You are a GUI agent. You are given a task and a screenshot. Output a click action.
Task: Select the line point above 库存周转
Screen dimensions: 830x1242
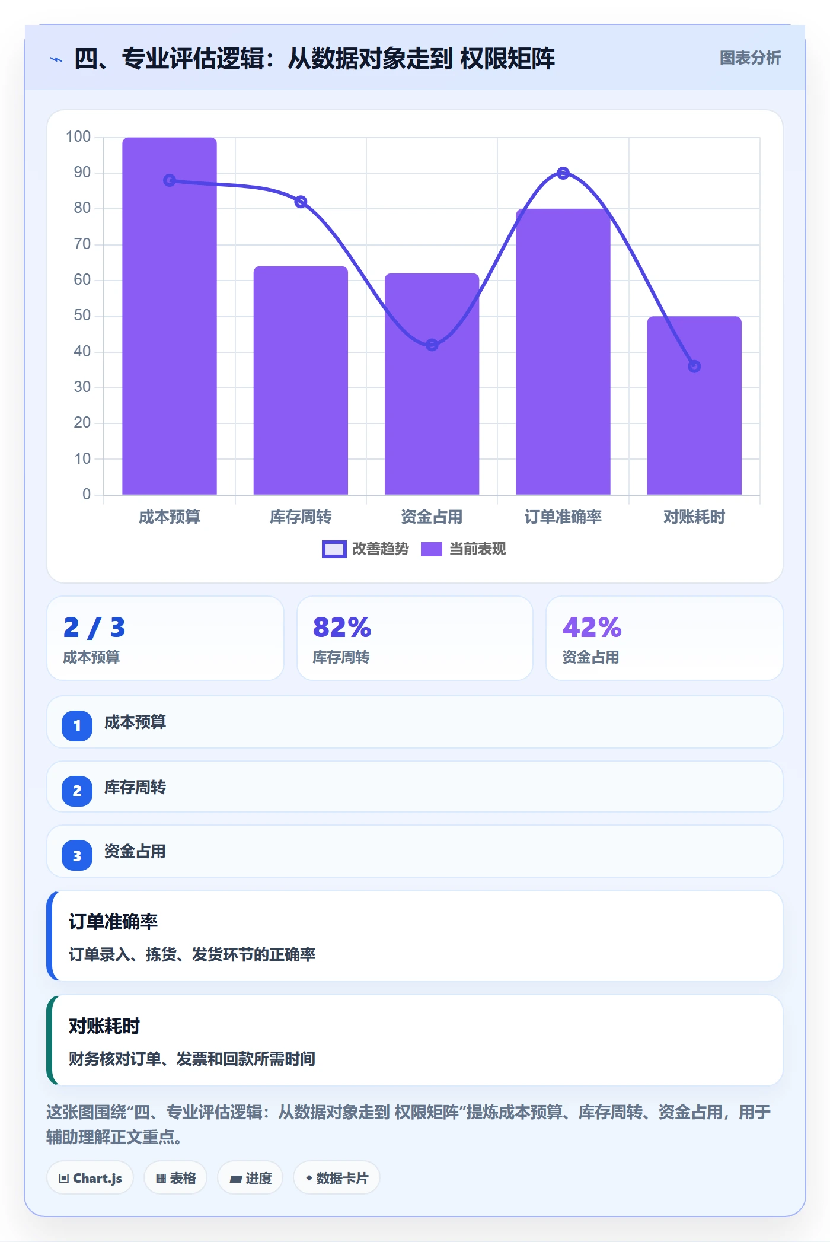pyautogui.click(x=301, y=202)
